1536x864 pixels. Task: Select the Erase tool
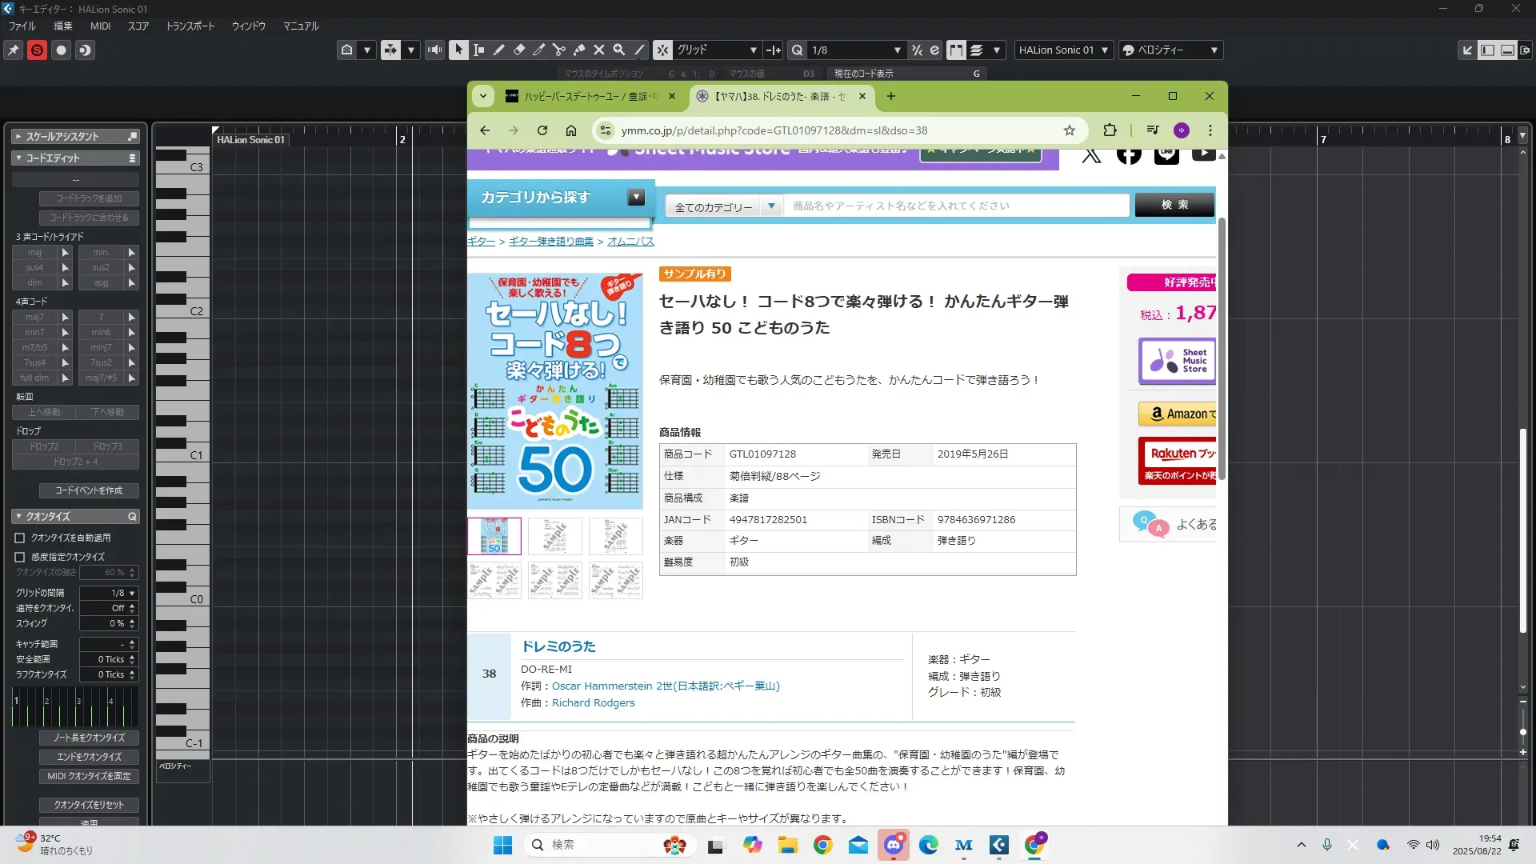518,50
